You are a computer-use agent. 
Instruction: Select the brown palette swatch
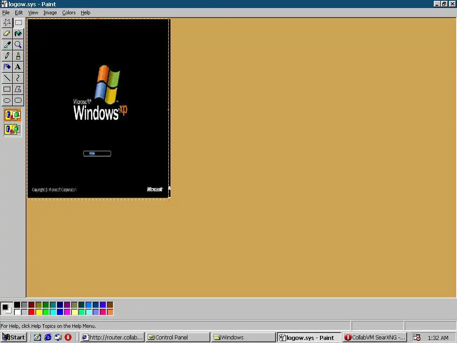[110, 305]
